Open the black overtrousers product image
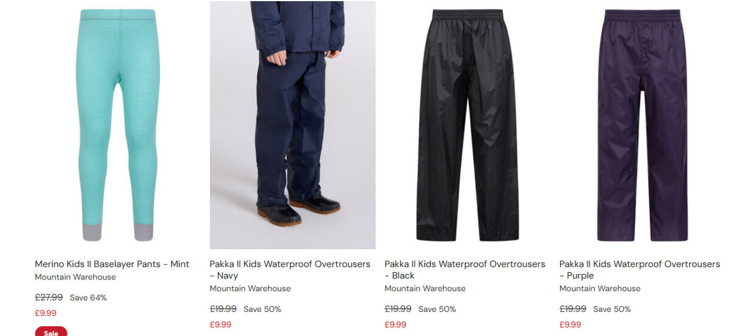Image resolution: width=730 pixels, height=336 pixels. (x=467, y=125)
